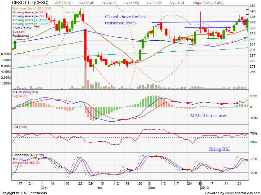261x195 pixels.
Task: Click the tall red volume spike bar
Action: 85,75
